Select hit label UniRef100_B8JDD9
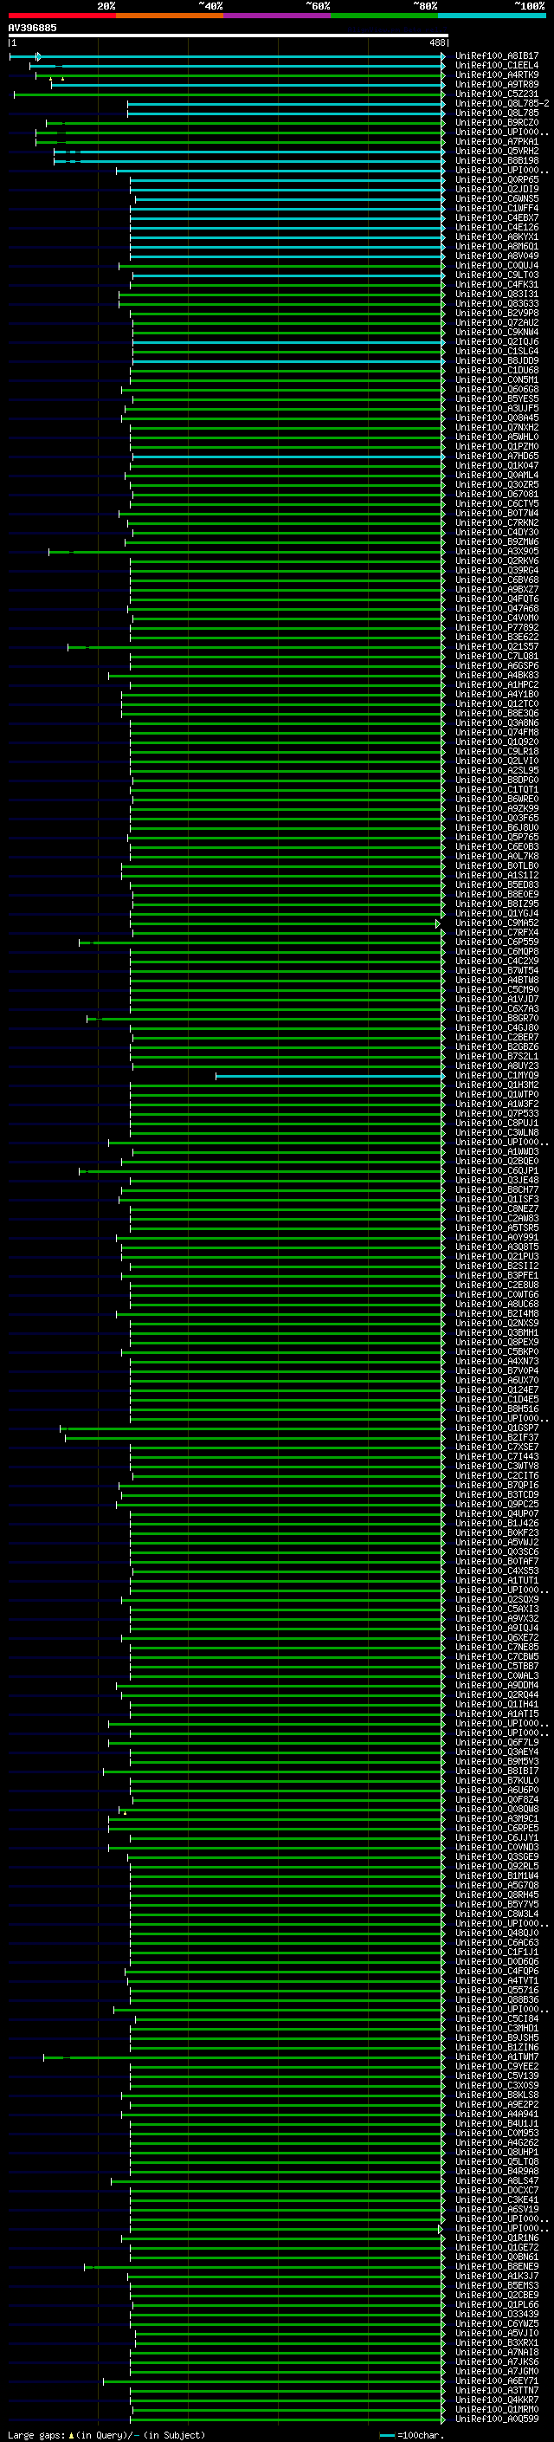The height and width of the screenshot is (2442, 554). pos(496,360)
